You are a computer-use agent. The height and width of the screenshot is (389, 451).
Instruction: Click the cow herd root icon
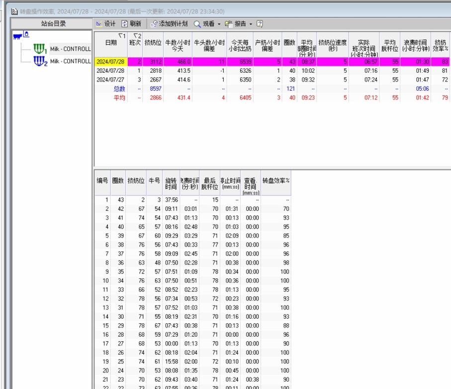(18, 35)
